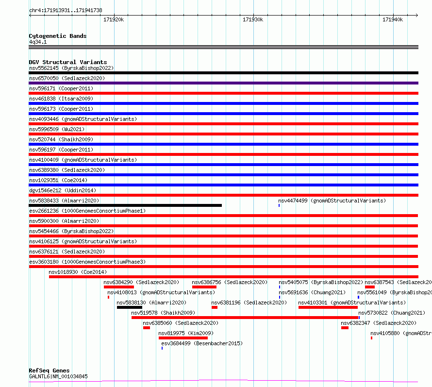Open esv2661236 (1000GenomesConsortiumPhase1) label
Screen dimensions: 432x387
pyautogui.click(x=87, y=211)
